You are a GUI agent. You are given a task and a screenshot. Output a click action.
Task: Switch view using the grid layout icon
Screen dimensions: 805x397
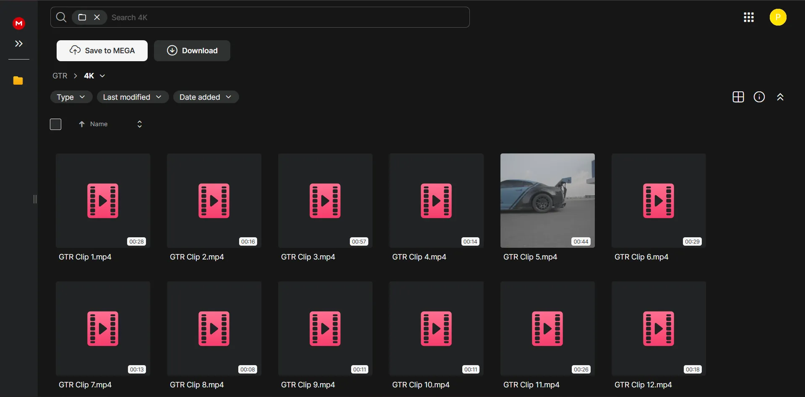coord(738,97)
